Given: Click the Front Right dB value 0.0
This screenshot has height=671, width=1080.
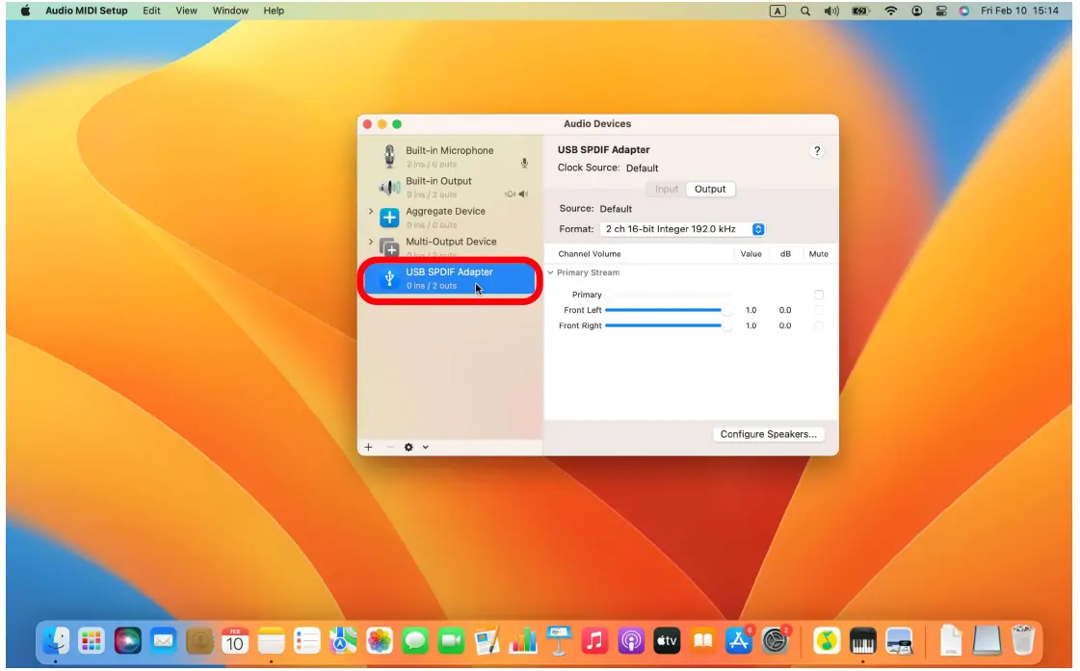Looking at the screenshot, I should point(785,326).
